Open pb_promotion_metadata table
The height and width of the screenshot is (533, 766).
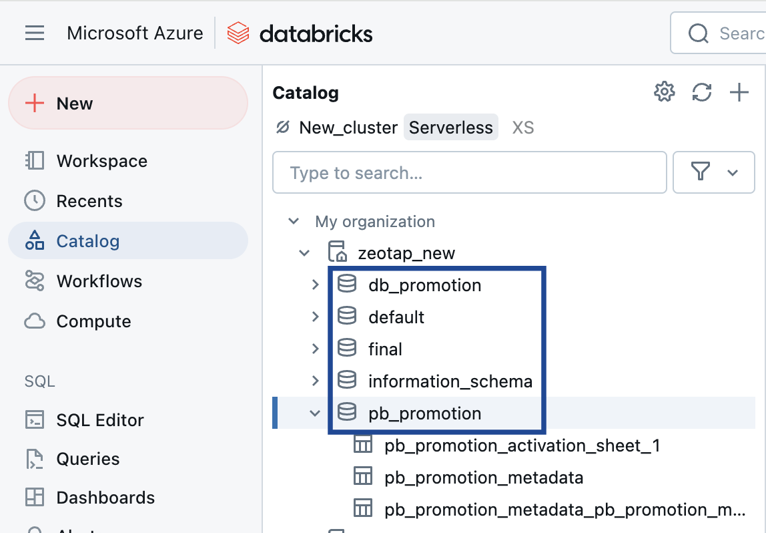pos(484,478)
